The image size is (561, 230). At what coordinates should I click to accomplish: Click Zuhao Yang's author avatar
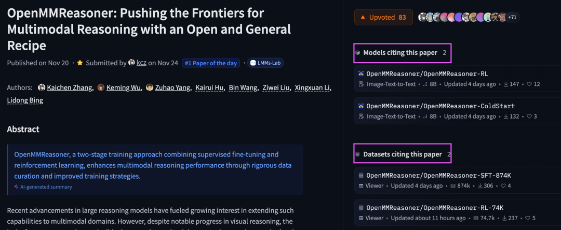click(150, 88)
